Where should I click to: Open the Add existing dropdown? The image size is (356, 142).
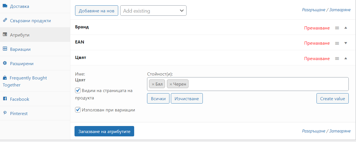(153, 11)
